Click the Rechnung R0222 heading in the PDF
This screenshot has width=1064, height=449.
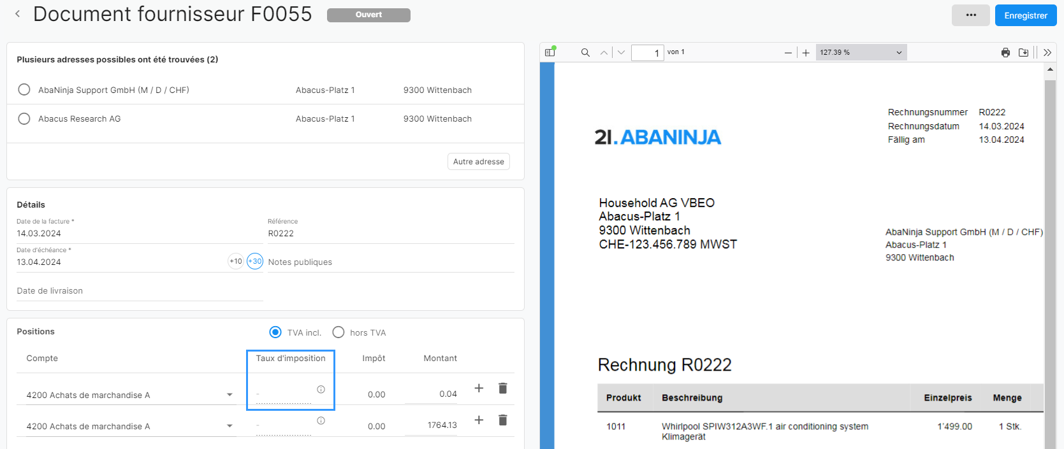[664, 365]
